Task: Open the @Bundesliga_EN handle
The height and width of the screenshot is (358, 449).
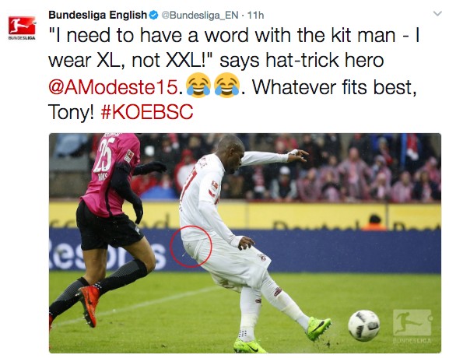Action: tap(200, 16)
